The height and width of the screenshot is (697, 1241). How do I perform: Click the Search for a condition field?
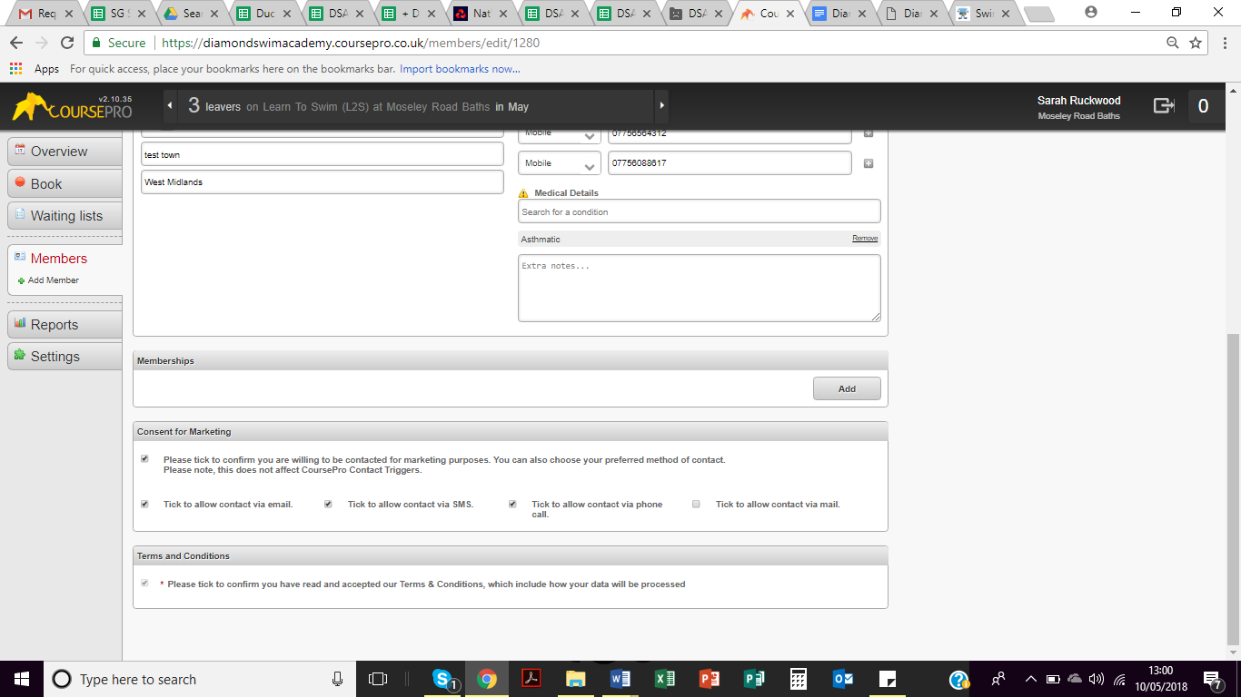click(700, 211)
